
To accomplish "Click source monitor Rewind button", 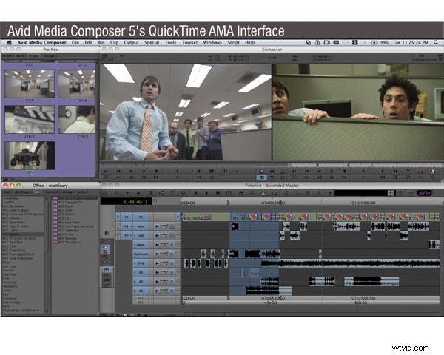I will tap(106, 172).
